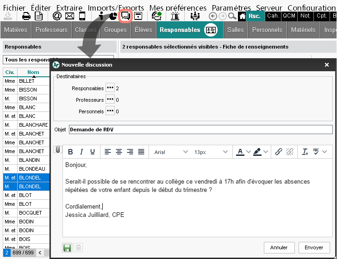Justify the text
The width and height of the screenshot is (337, 259).
click(141, 152)
